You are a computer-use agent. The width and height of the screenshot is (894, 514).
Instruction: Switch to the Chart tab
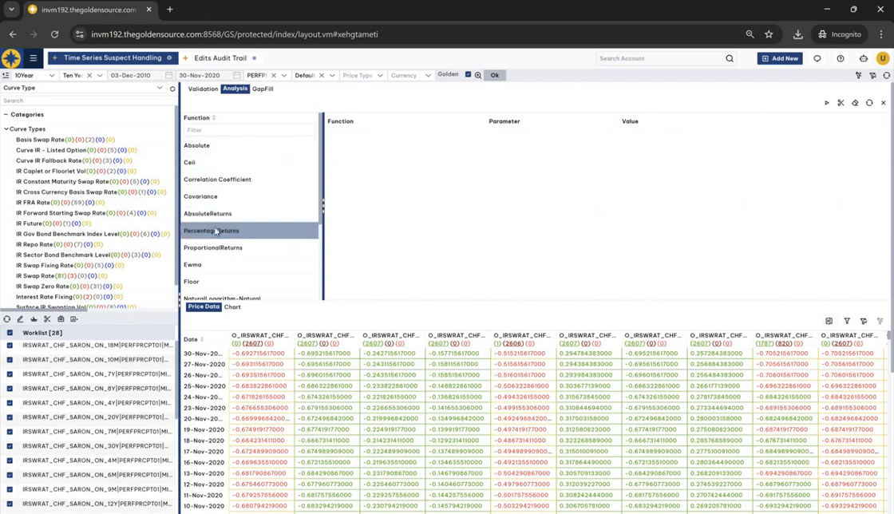(x=232, y=307)
